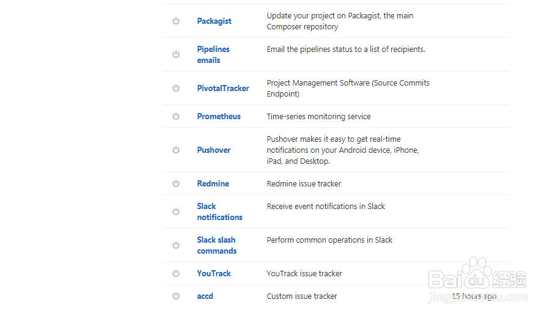Open the Packagist integration link
The height and width of the screenshot is (316, 558).
(x=214, y=21)
